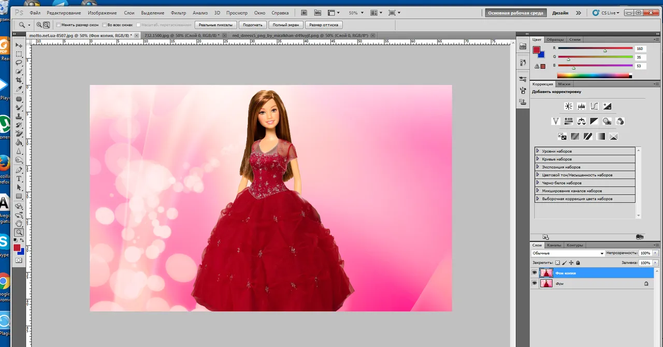Screen dimensions: 663x347
Task: Enable the 'Во всех окнах' checkbox
Action: (x=104, y=25)
